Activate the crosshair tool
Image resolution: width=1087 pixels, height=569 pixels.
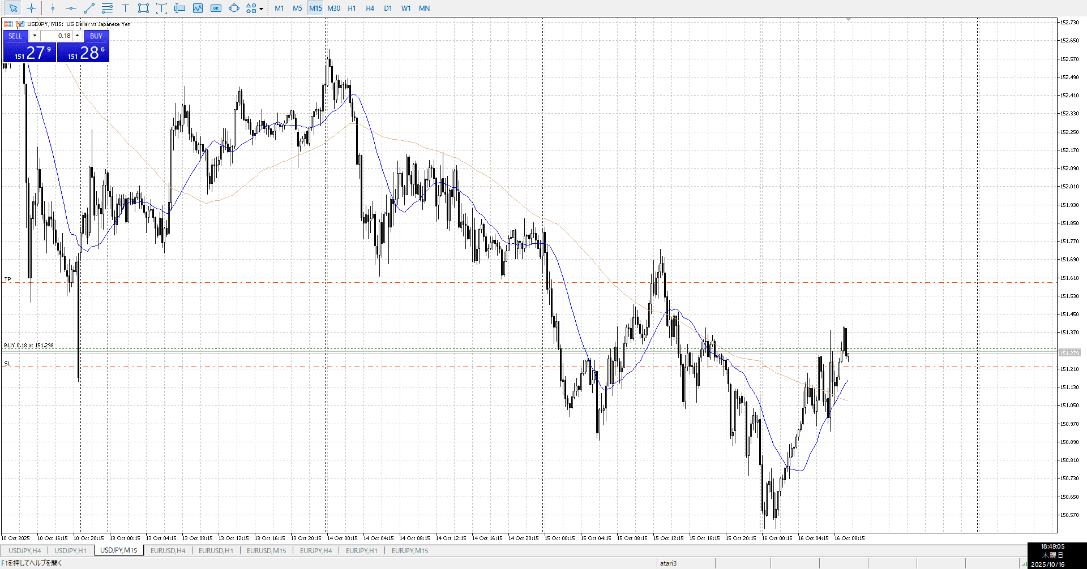click(x=32, y=8)
